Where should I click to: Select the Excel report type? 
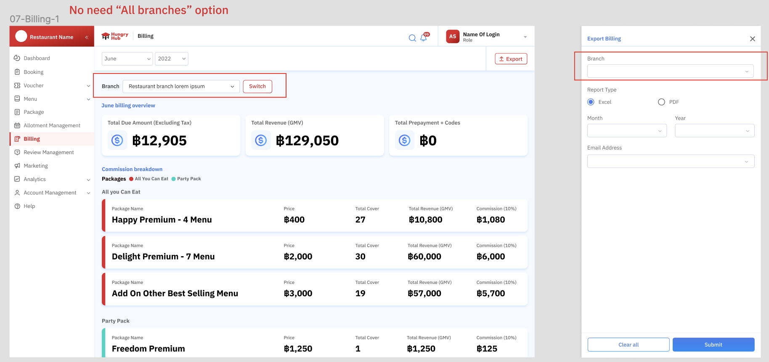(591, 102)
